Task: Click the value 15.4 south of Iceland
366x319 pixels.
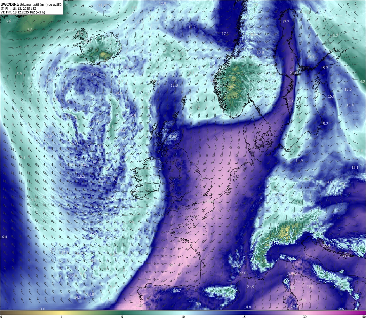Action: click(x=94, y=75)
